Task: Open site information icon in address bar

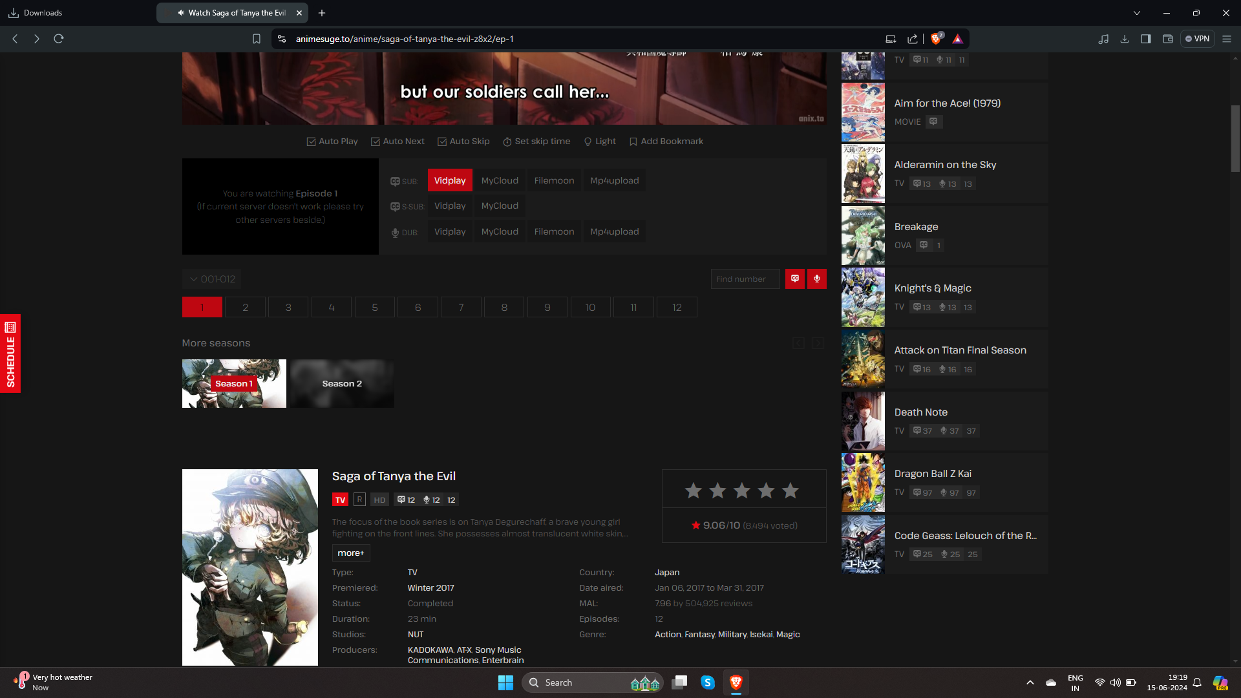Action: point(281,39)
